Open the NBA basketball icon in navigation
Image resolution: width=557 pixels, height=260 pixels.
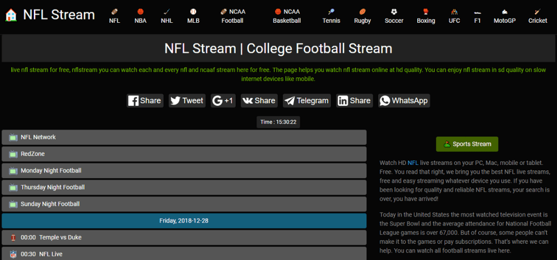point(140,11)
